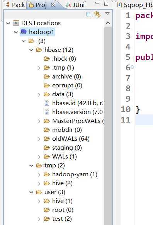Click the DFS Locations server icon
This screenshot has height=225, width=153.
click(16, 23)
